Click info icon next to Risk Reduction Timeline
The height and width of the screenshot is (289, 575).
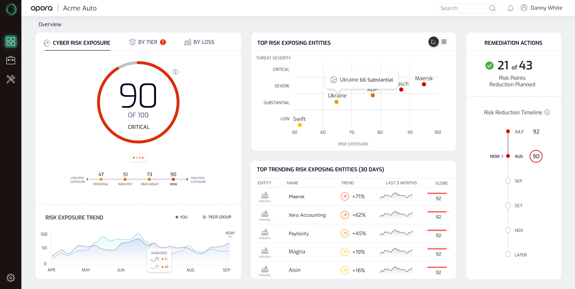547,112
